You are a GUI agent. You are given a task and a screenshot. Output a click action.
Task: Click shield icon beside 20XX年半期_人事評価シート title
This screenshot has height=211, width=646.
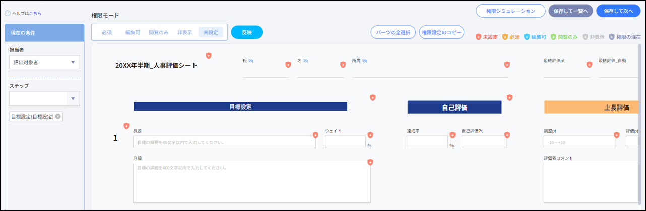[209, 56]
